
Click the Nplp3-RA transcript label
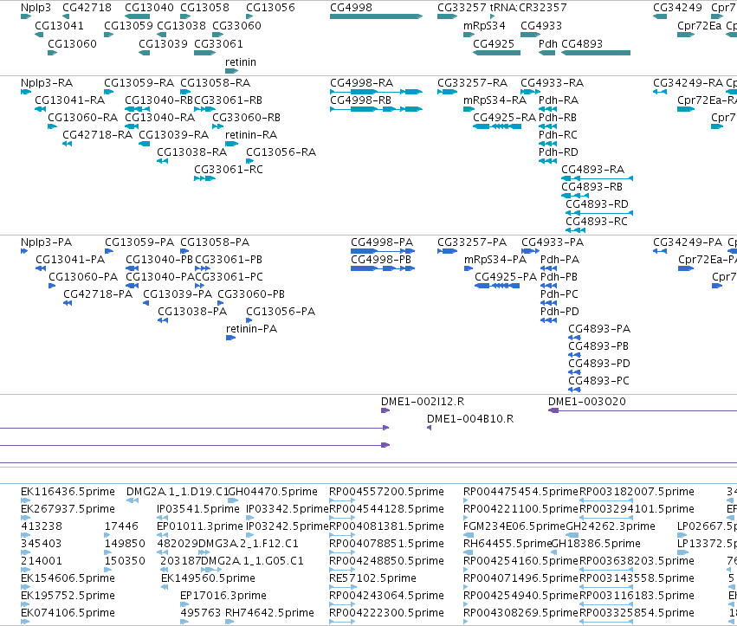[47, 83]
